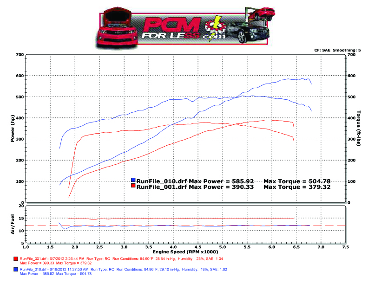The height and width of the screenshot is (284, 368).
Task: Select red square beside RunFile_001.drf Max Power
Action: [133, 186]
